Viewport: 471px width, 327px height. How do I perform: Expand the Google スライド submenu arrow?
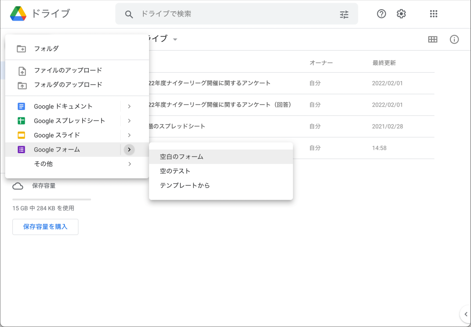click(x=129, y=135)
